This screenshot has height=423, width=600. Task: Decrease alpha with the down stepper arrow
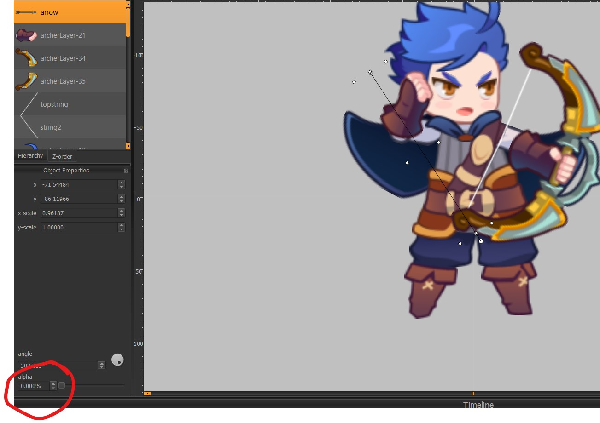[x=53, y=388]
